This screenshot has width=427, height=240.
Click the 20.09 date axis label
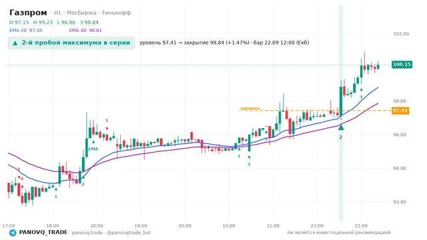tap(185, 226)
